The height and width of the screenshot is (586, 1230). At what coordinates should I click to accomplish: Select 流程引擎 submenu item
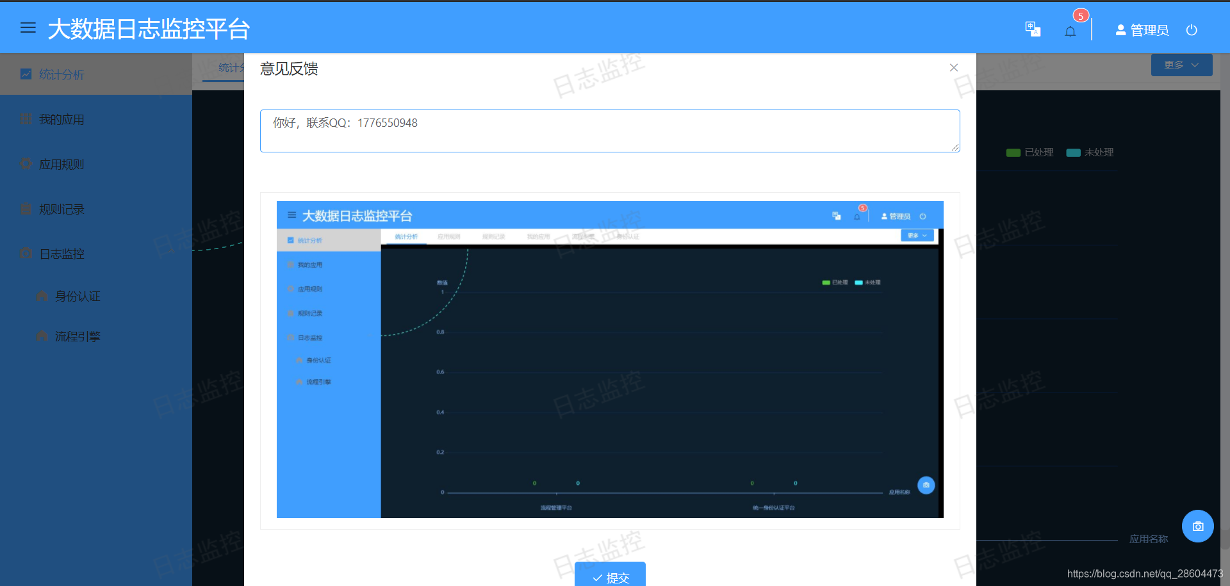96,336
